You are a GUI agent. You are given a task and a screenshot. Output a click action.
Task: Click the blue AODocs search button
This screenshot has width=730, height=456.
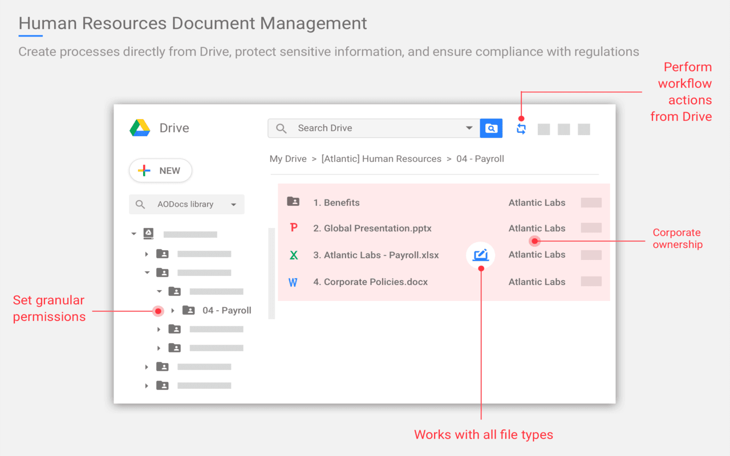tap(491, 128)
